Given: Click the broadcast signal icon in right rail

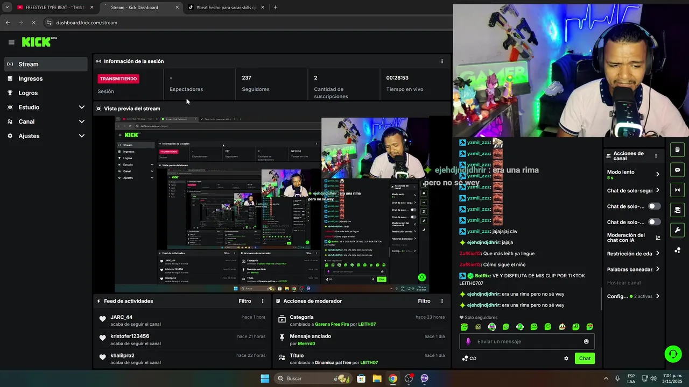Looking at the screenshot, I should click(677, 190).
